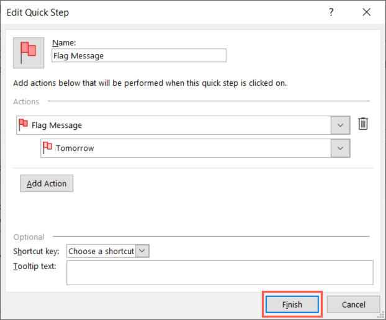Expand the Tomorrow flag dropdown arrow

[x=339, y=149]
